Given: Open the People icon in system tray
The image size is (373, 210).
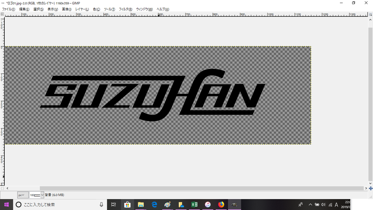Looking at the screenshot, I should [x=301, y=204].
